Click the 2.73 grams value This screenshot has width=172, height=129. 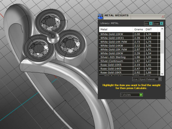click(137, 42)
